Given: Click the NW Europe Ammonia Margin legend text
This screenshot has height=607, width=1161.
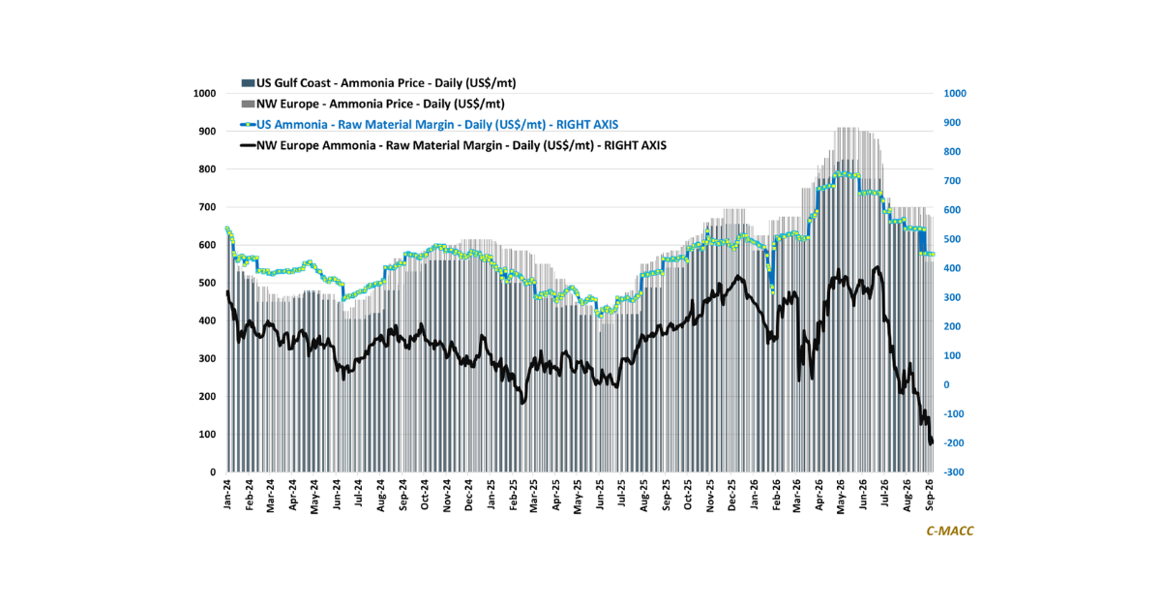Looking at the screenshot, I should click(461, 145).
